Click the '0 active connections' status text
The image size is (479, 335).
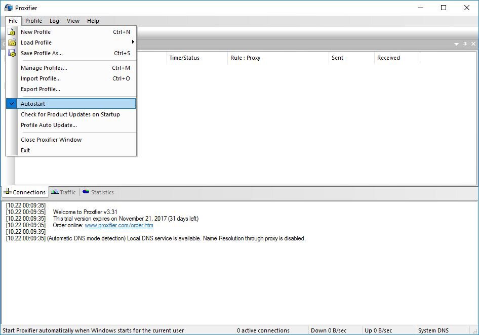click(x=263, y=330)
